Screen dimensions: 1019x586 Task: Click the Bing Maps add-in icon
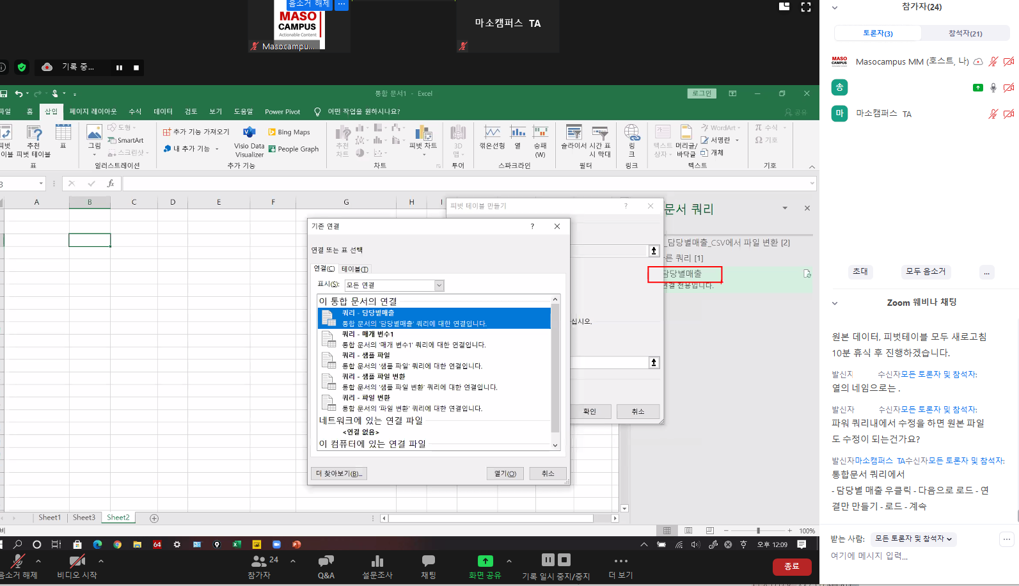point(272,132)
